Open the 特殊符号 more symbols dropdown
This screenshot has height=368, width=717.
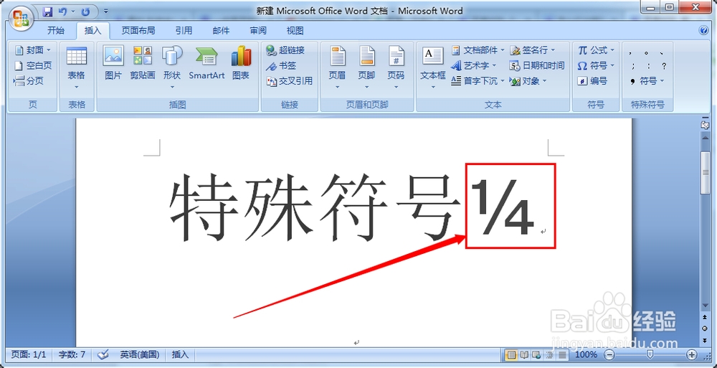[647, 81]
